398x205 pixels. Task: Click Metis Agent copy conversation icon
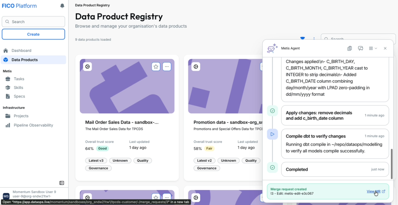[x=350, y=48]
